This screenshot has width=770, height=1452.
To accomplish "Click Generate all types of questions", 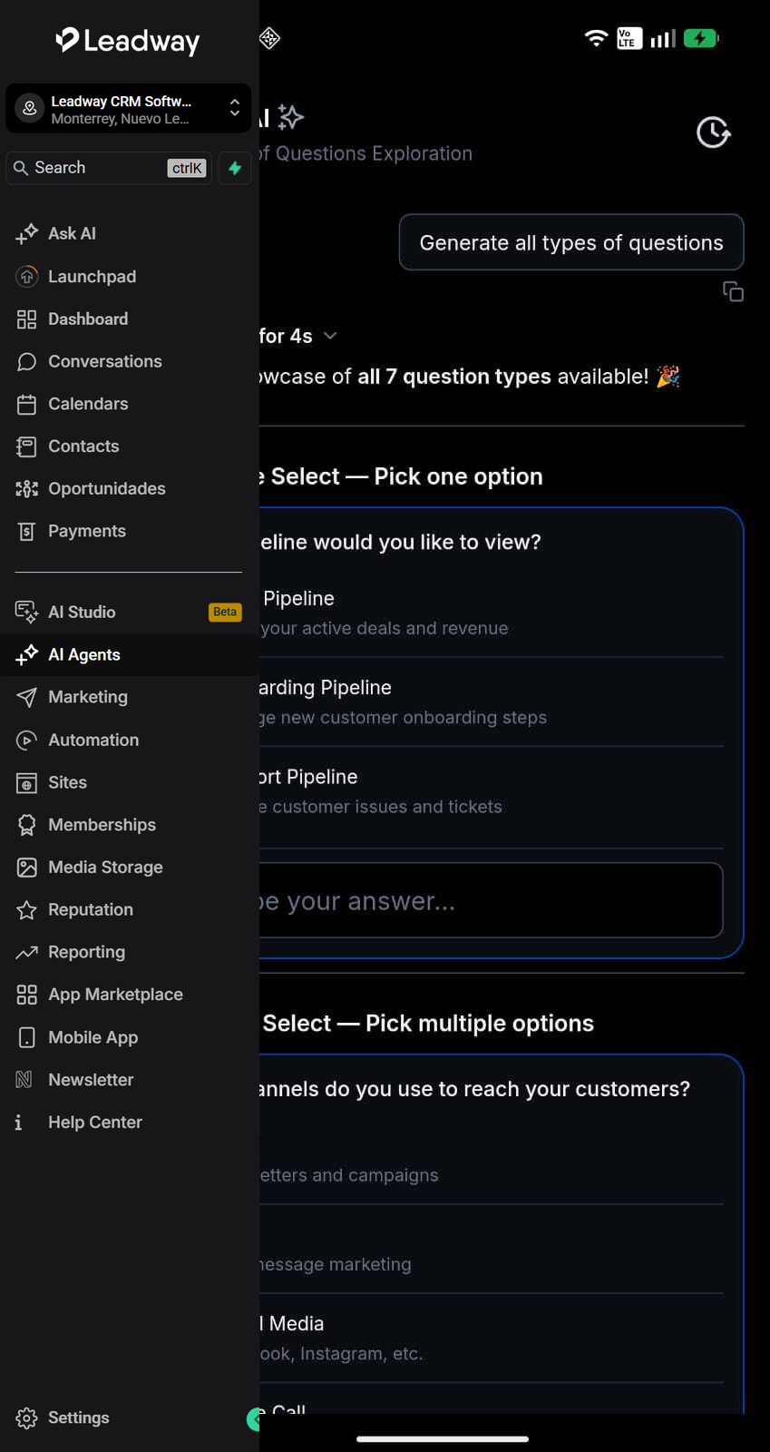I will [571, 242].
